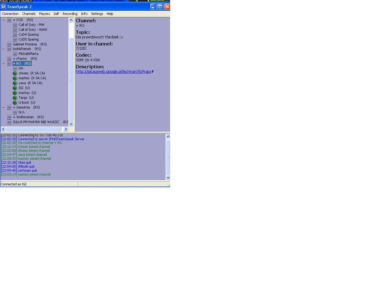Collapse the Samotnia channel tree
The height and width of the screenshot is (289, 372).
pos(4,107)
